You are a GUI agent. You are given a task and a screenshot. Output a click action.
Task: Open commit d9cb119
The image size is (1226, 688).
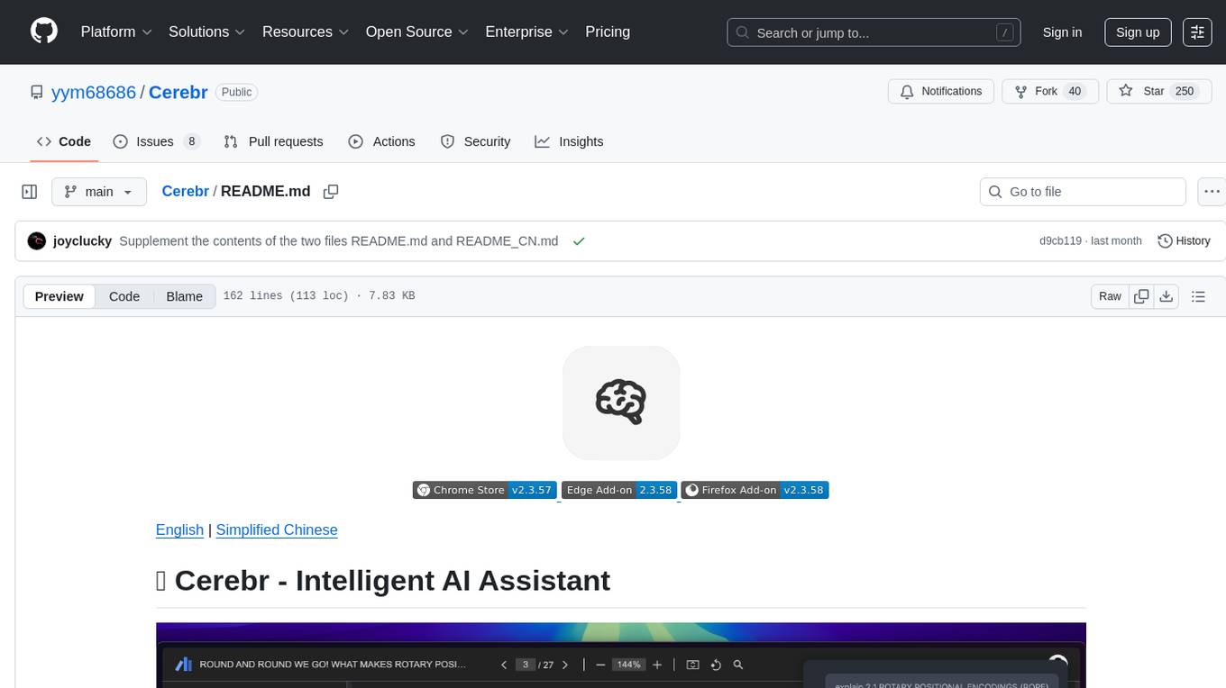[x=1060, y=241]
